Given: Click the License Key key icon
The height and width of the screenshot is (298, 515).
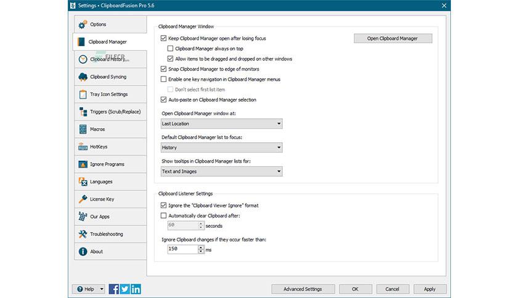Looking at the screenshot, I should coord(83,199).
